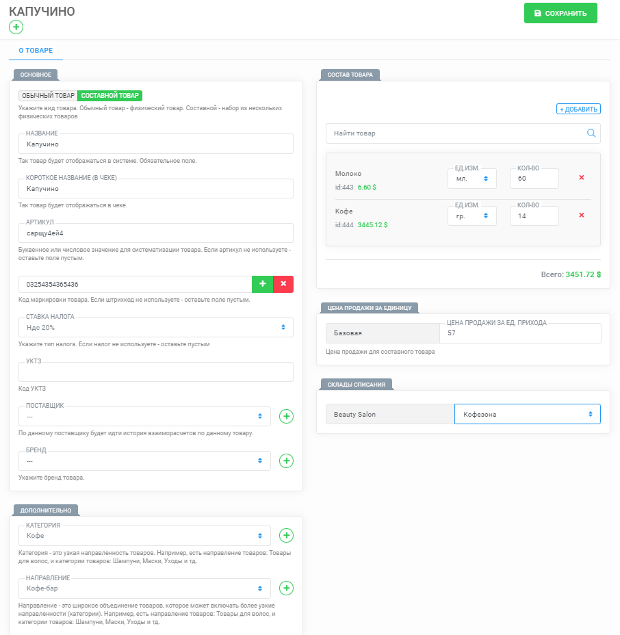Add new direction with plus icon
Viewport: 620px width, 635px height.
[286, 588]
